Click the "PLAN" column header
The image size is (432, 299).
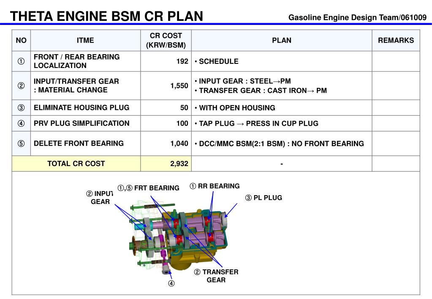[x=282, y=40]
